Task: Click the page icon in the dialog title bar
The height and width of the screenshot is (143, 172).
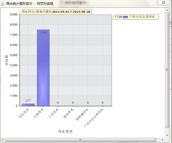Action: point(3,3)
